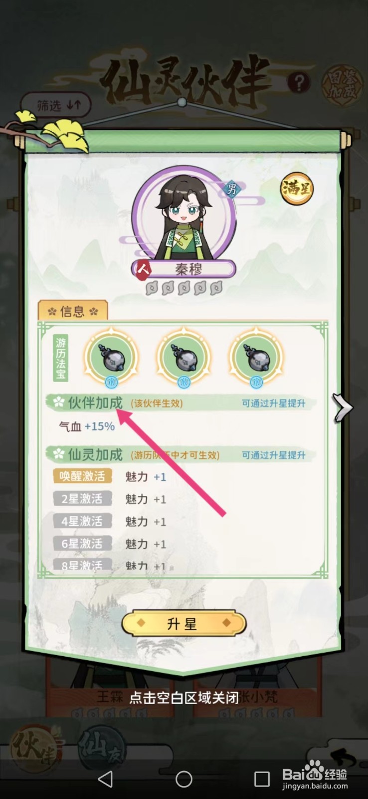Open the 筛选 sort filter
The height and width of the screenshot is (799, 368).
click(57, 105)
